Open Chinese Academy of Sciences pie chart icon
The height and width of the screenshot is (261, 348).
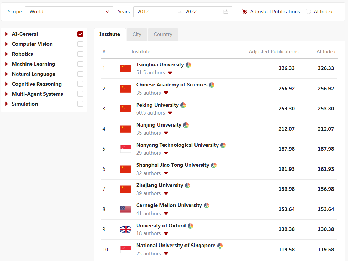(x=212, y=85)
